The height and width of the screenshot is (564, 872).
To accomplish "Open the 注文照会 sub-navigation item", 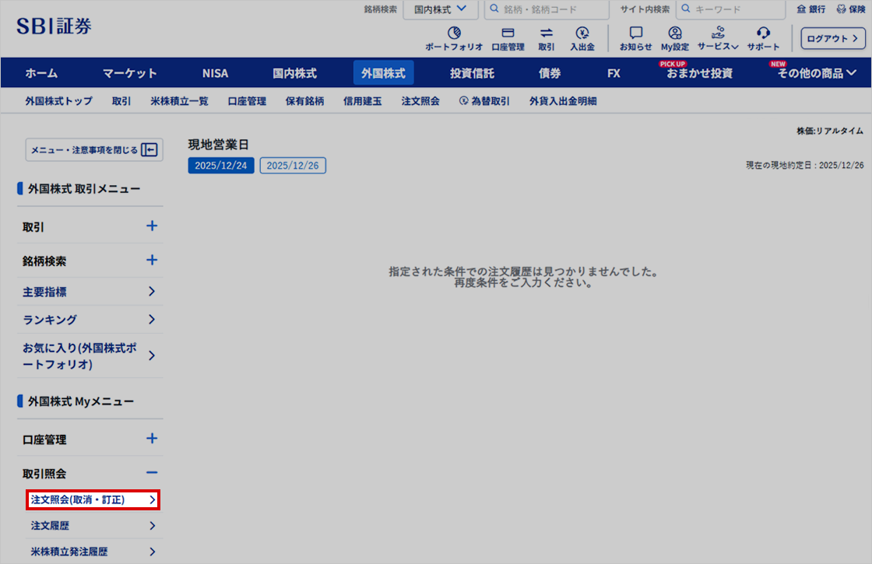I will [x=420, y=100].
